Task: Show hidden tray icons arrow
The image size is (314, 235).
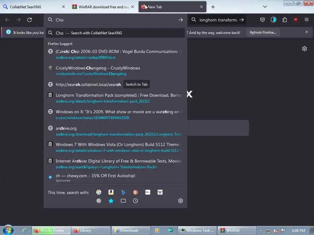Action: (x=261, y=231)
